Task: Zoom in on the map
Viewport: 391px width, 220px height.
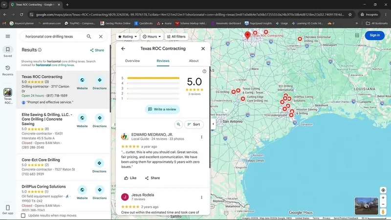Action: [383, 198]
